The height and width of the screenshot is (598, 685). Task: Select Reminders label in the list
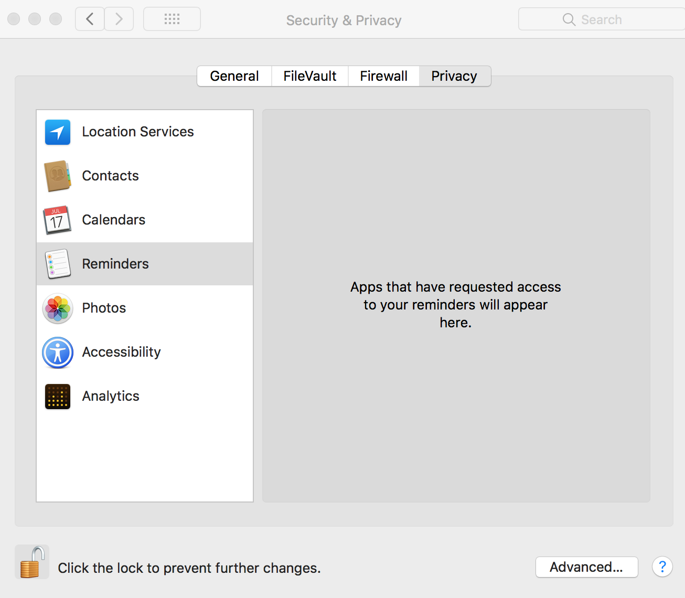tap(115, 264)
